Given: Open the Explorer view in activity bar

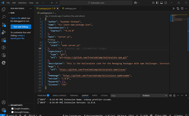Looking at the screenshot, I should click(x=4, y=9).
